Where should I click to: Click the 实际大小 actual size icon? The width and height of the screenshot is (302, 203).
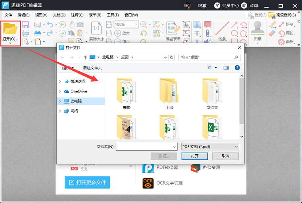[97, 29]
